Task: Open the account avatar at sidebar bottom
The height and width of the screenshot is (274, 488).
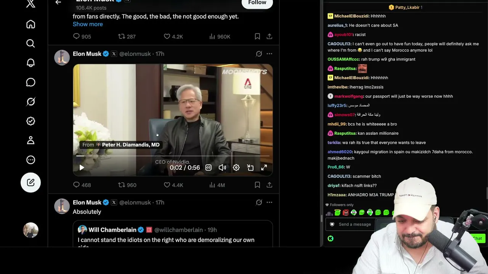Action: click(x=30, y=230)
